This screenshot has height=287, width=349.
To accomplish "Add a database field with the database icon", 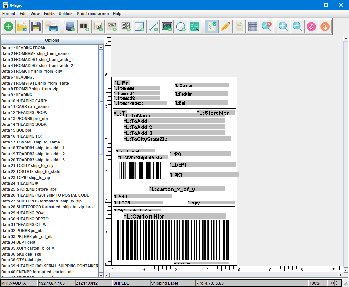I will click(x=70, y=27).
